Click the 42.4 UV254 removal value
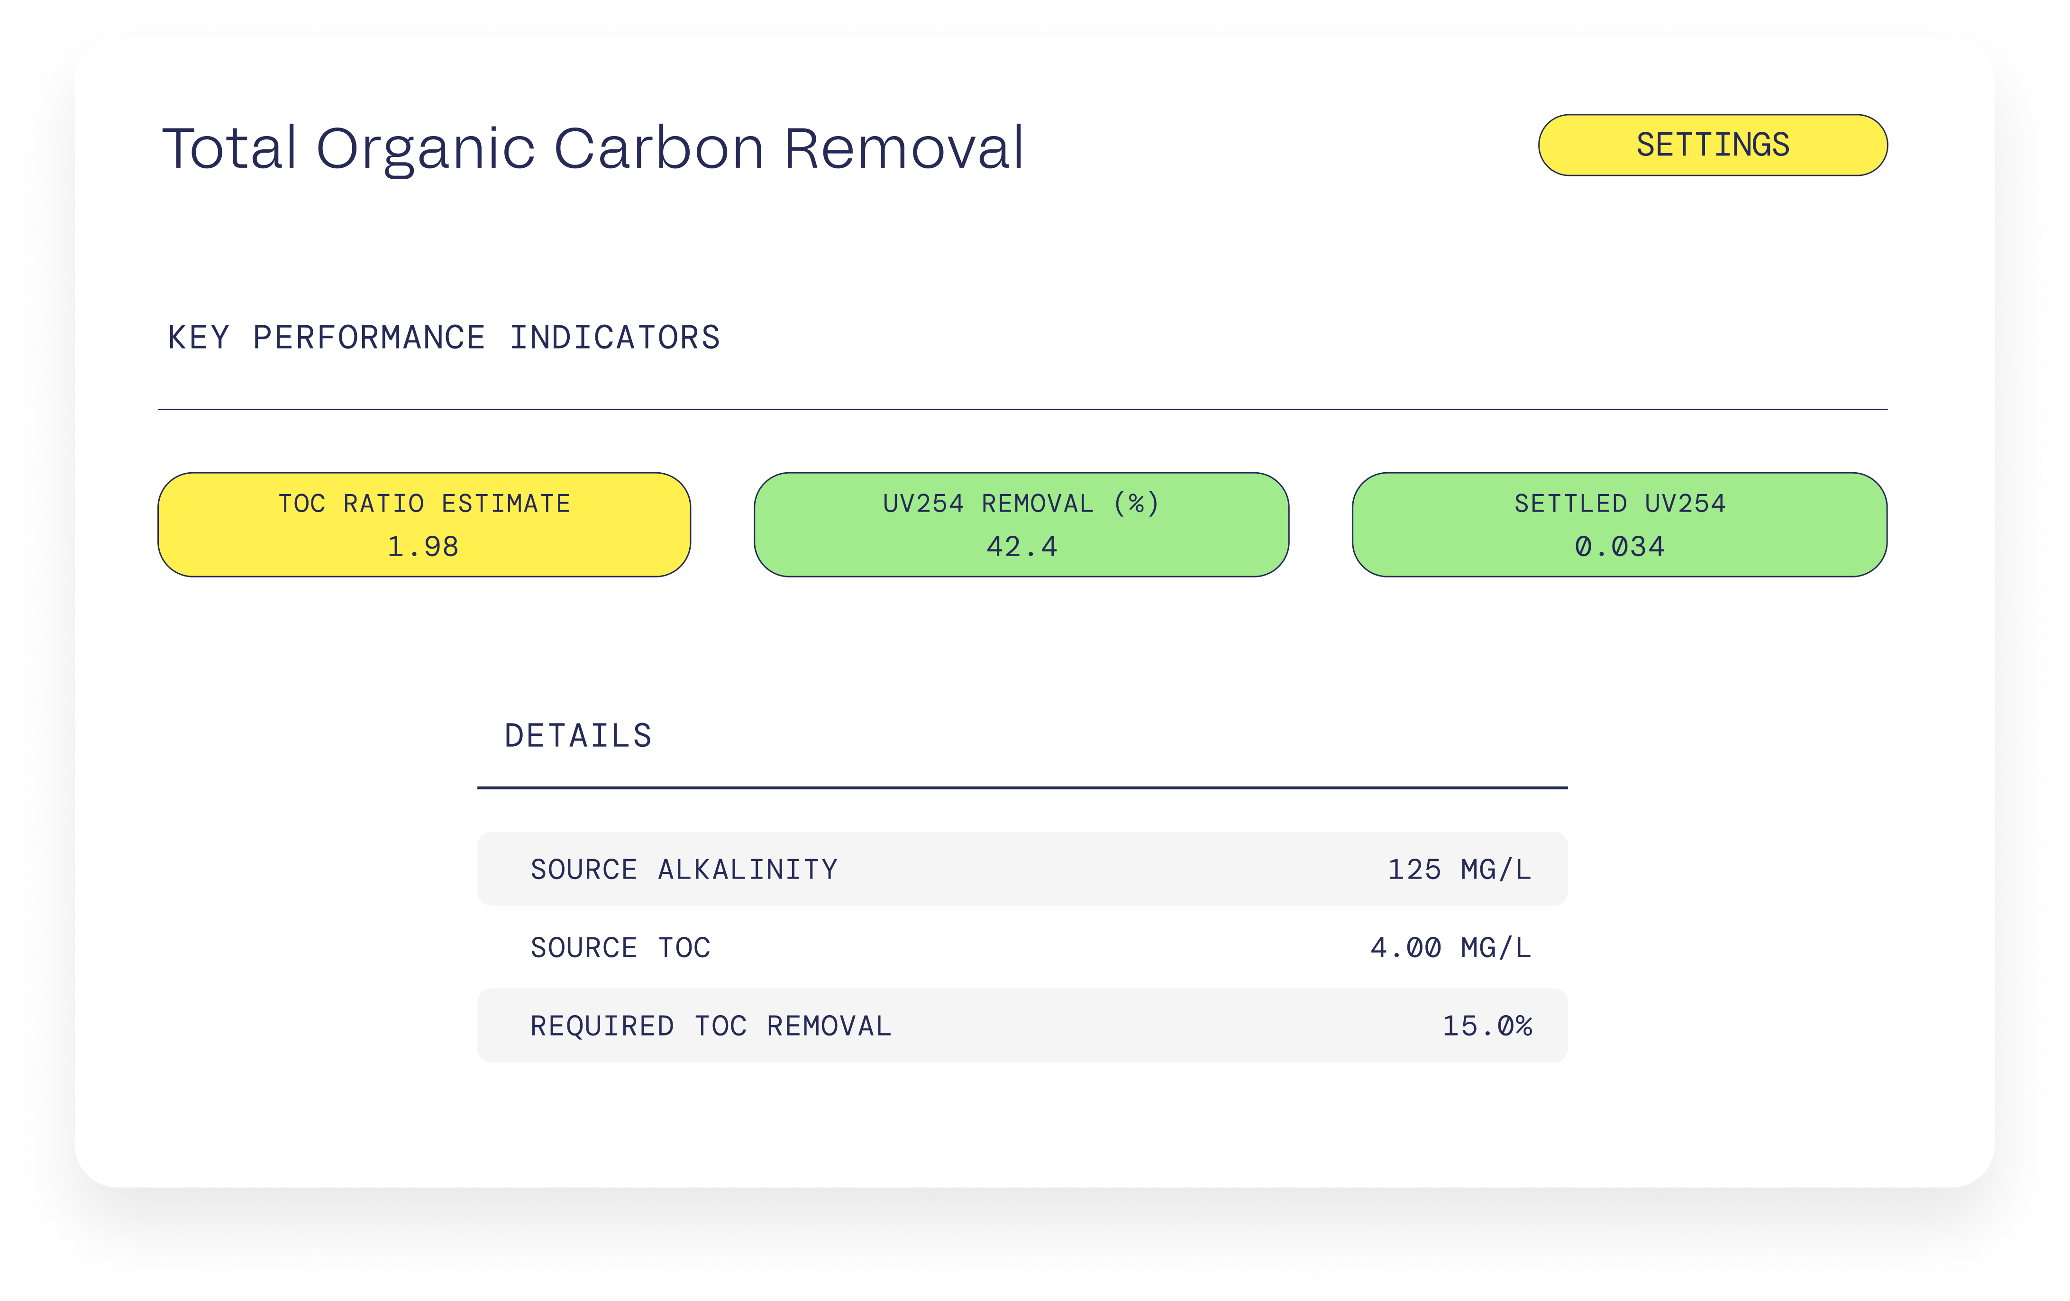 [1021, 547]
